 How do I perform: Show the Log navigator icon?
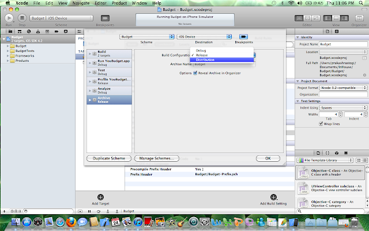(x=66, y=31)
